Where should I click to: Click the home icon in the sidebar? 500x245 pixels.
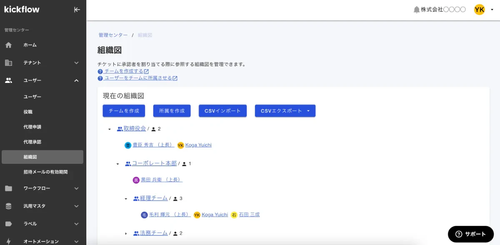click(x=8, y=45)
